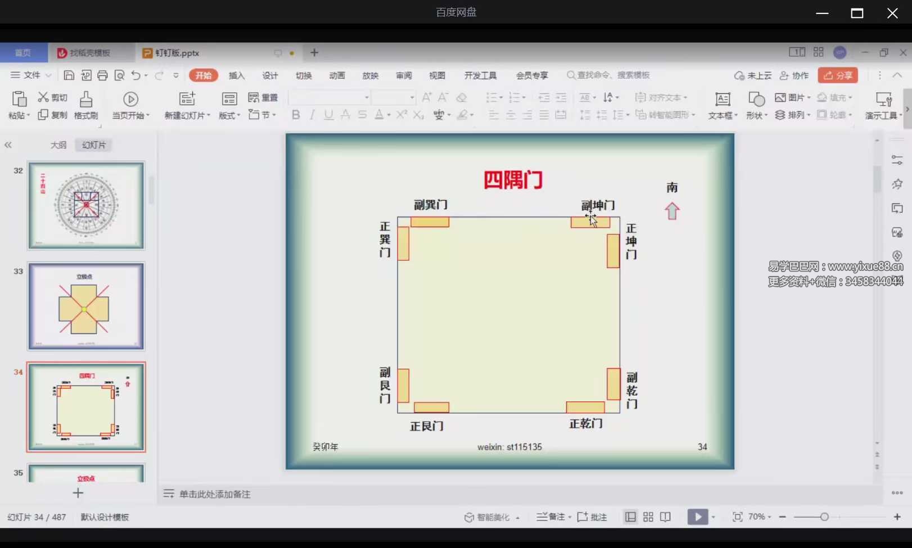Insert a picture using 图片 icon
The width and height of the screenshot is (912, 548).
point(788,97)
